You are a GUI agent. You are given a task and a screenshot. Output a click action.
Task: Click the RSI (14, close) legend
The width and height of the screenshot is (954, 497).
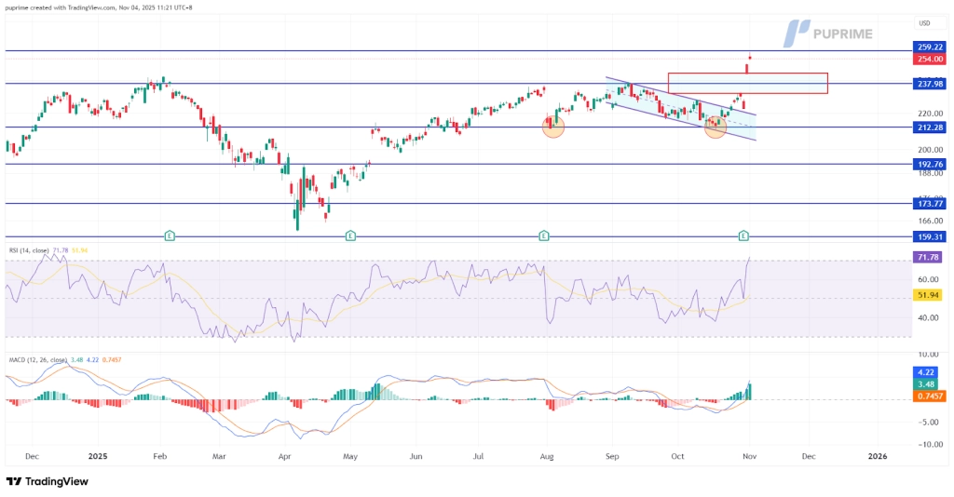29,250
